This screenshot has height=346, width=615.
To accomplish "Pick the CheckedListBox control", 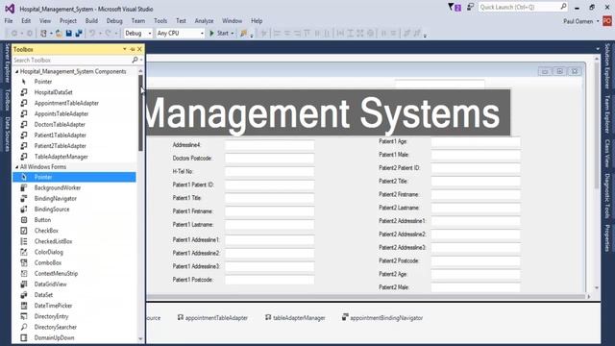I will 53,241.
